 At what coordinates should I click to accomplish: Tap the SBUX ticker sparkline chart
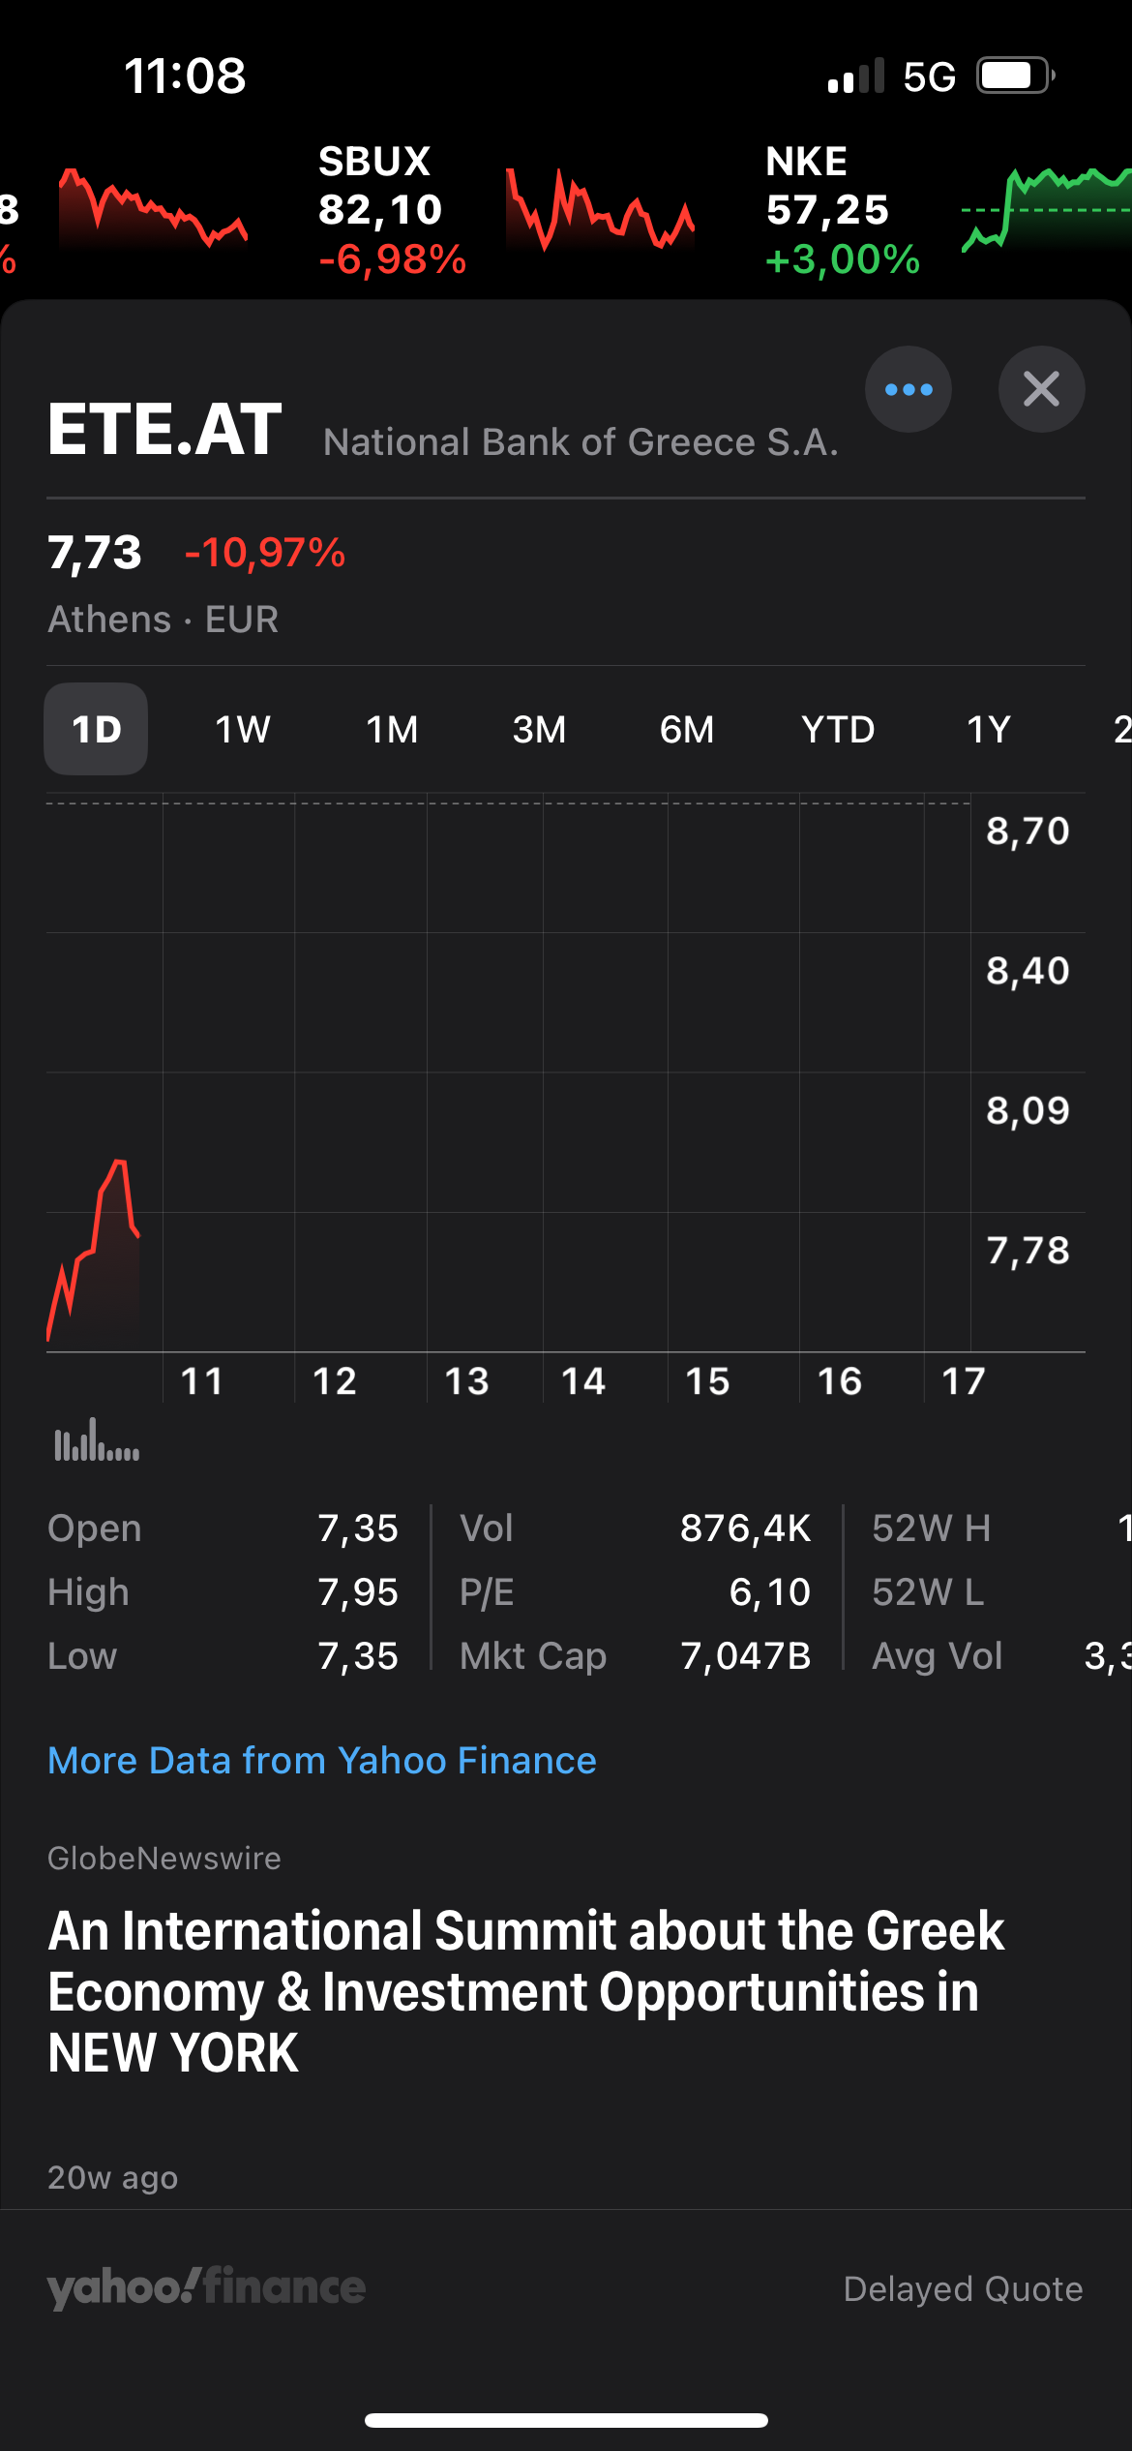[x=599, y=211]
